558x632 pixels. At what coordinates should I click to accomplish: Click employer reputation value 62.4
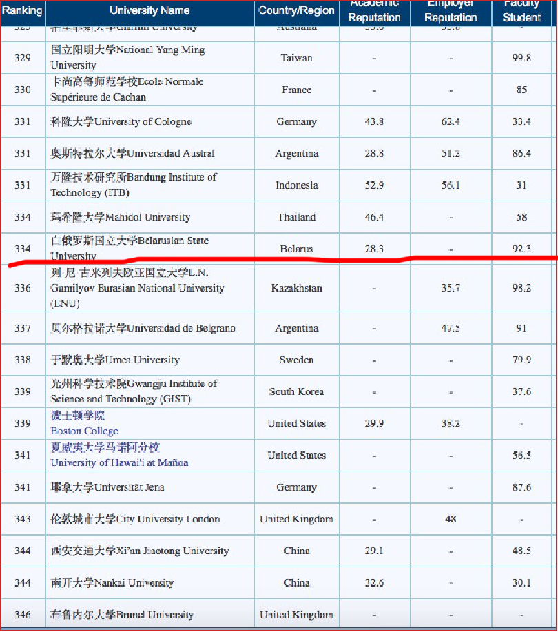click(451, 121)
